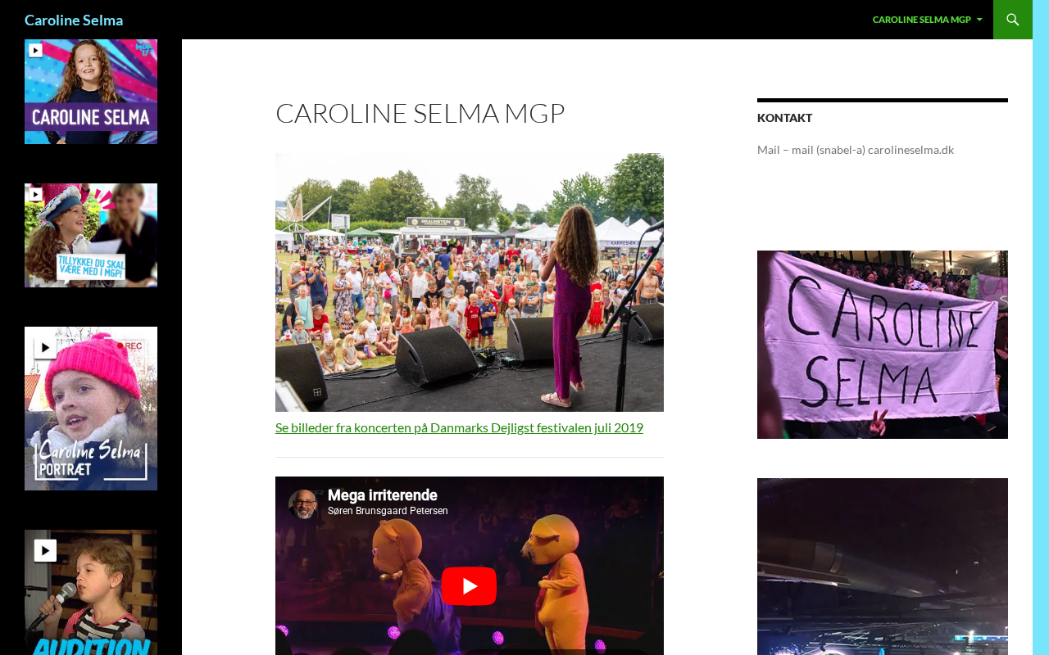Viewport: 1049px width, 655px height.
Task: Open the Tillykke du skal være med thumbnail
Action: (x=91, y=235)
